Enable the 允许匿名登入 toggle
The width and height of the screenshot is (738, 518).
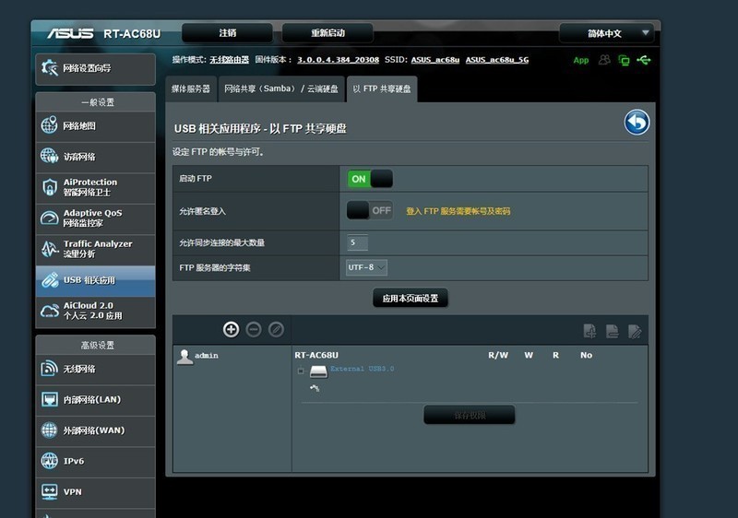(369, 211)
